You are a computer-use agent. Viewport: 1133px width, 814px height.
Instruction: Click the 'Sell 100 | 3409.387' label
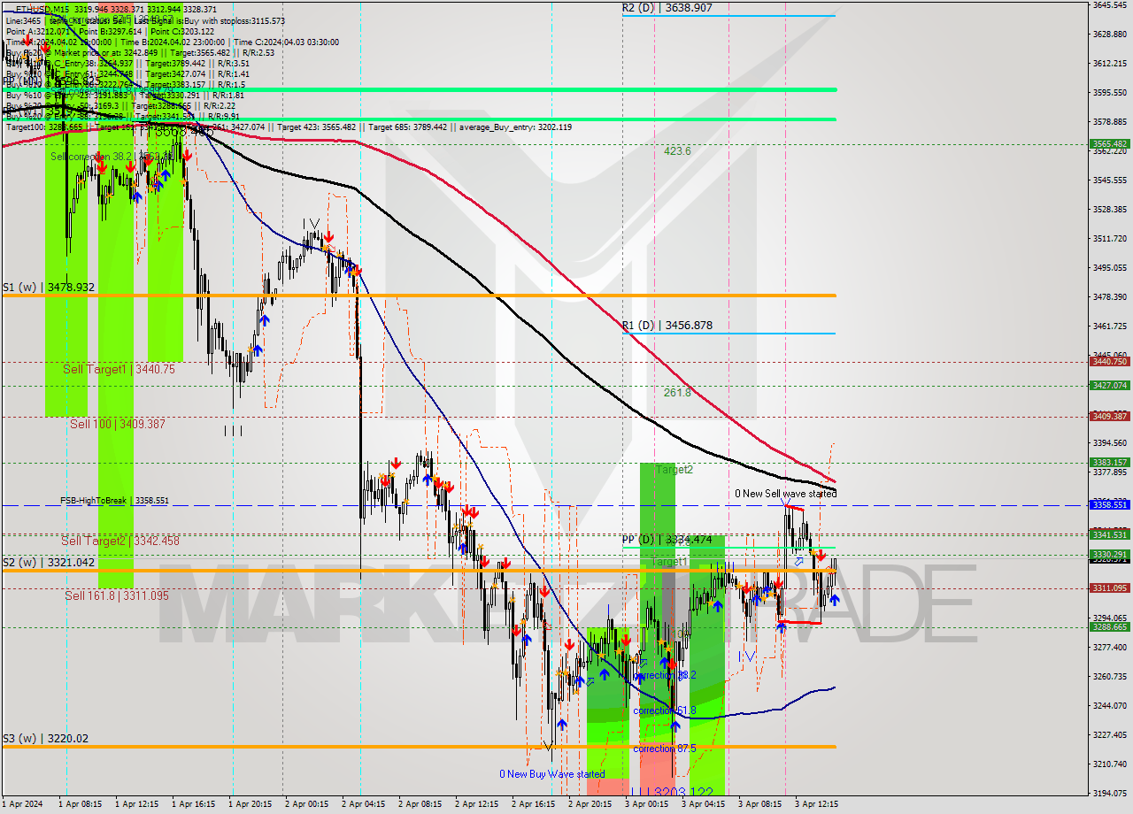(x=118, y=424)
